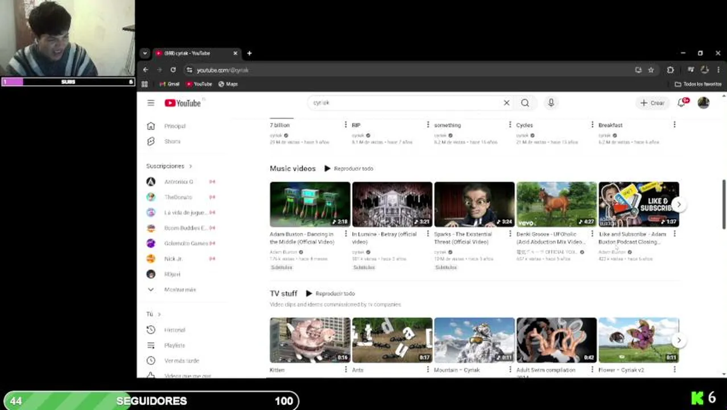Image resolution: width=727 pixels, height=410 pixels.
Task: Open the Chrome apps grid icon
Action: pos(144,84)
